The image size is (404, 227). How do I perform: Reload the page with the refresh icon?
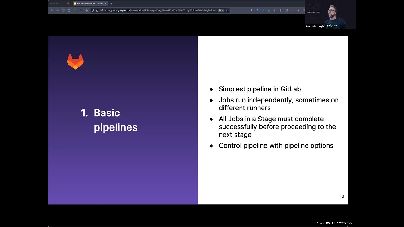63,10
